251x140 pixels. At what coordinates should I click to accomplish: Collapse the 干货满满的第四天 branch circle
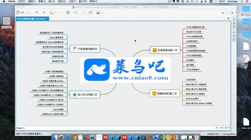point(69,49)
